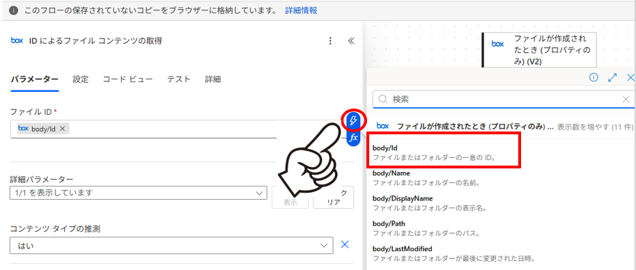Viewport: 636px width, 270px height.
Task: Click the box icon in the action header
Action: 17,40
